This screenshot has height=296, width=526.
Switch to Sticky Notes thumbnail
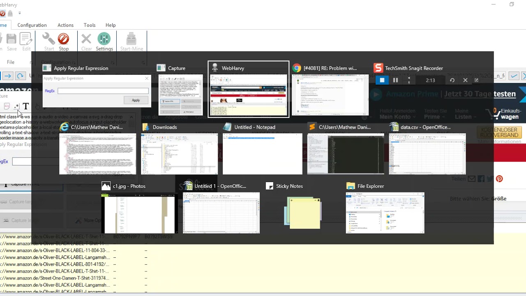(x=302, y=213)
